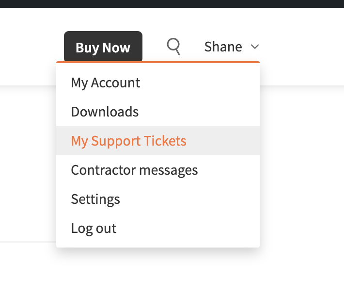Click the word "messages" in the menu
The width and height of the screenshot is (344, 298).
(x=169, y=170)
